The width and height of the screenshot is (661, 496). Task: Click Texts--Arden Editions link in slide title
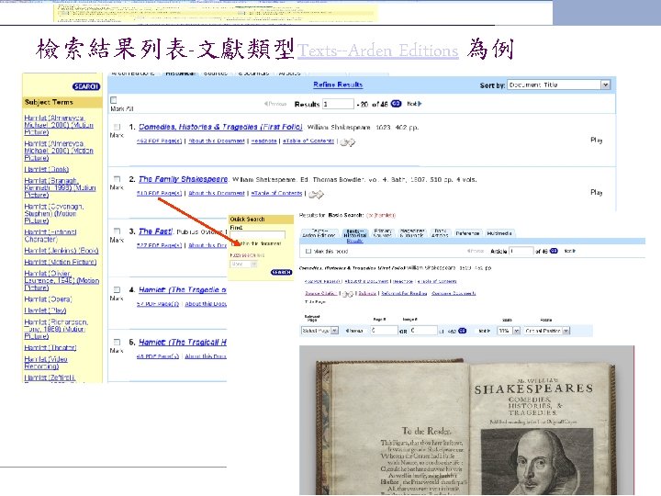(378, 51)
